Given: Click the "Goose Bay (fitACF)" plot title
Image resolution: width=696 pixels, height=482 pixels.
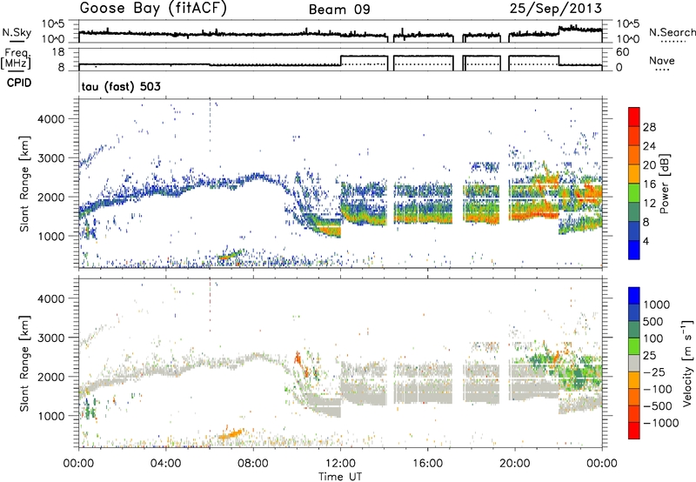Looking at the screenshot, I should 153,9.
